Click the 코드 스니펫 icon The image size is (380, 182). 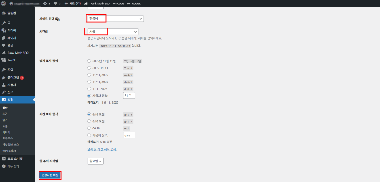tap(3, 159)
